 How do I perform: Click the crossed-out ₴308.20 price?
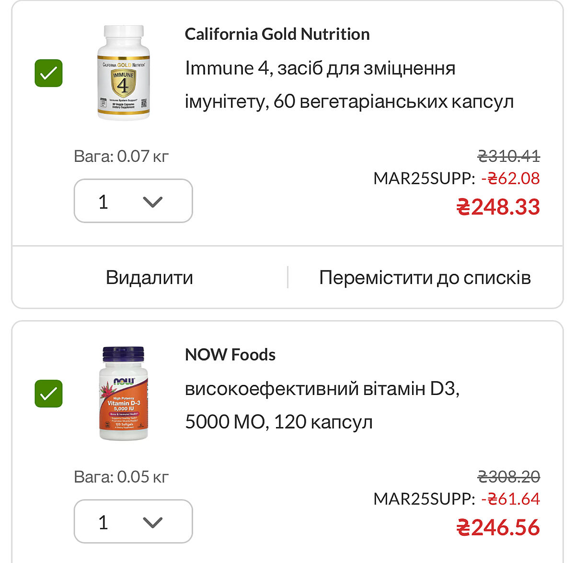click(509, 477)
